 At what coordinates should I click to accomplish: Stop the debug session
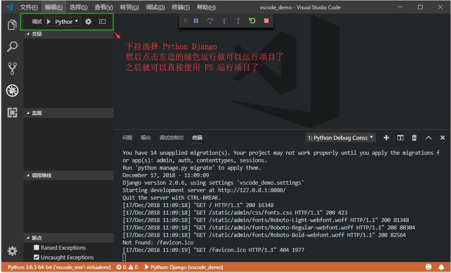266,21
